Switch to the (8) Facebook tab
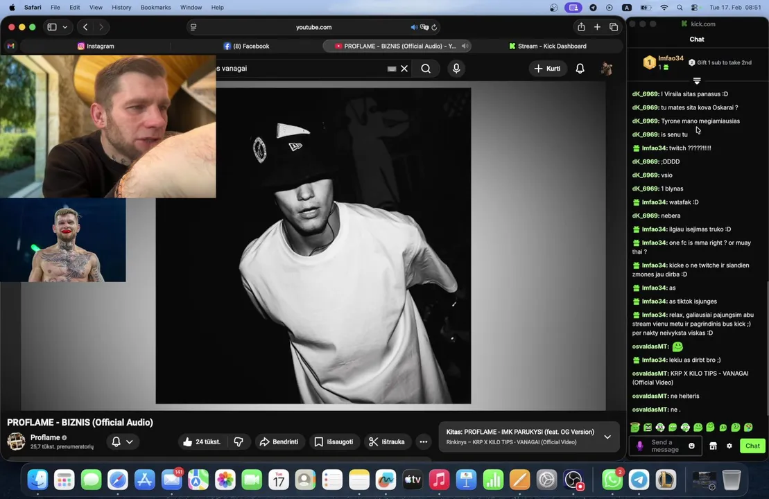This screenshot has height=499, width=769. coord(246,46)
